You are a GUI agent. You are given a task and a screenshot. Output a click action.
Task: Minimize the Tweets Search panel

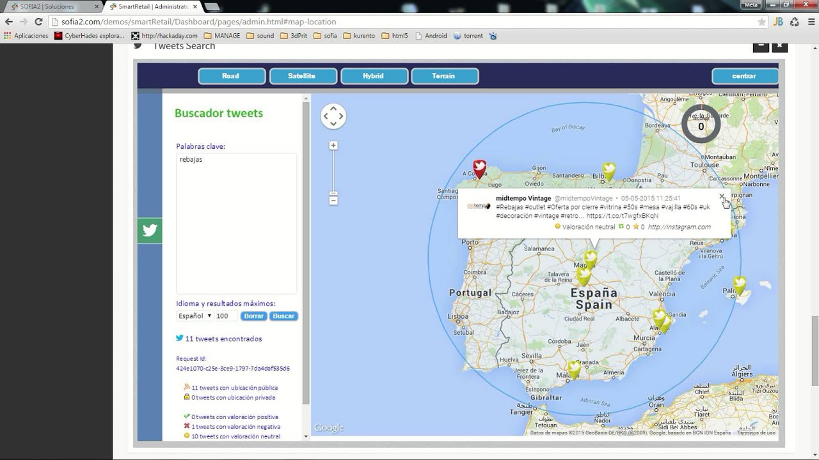pos(760,46)
